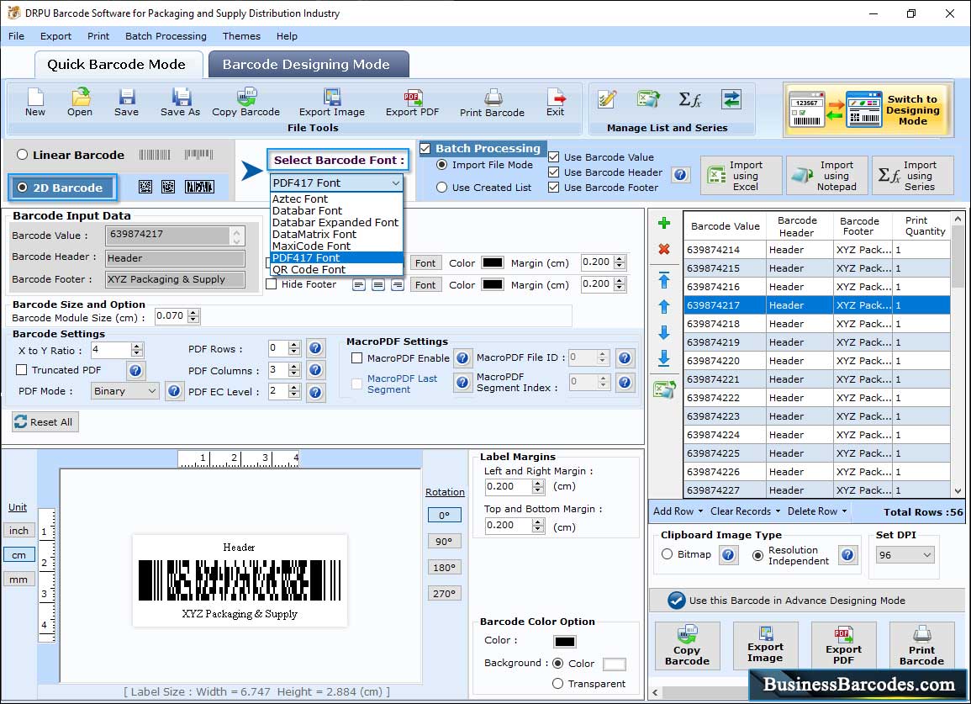Enable the Truncated PDF checkbox
This screenshot has width=971, height=704.
tap(22, 370)
